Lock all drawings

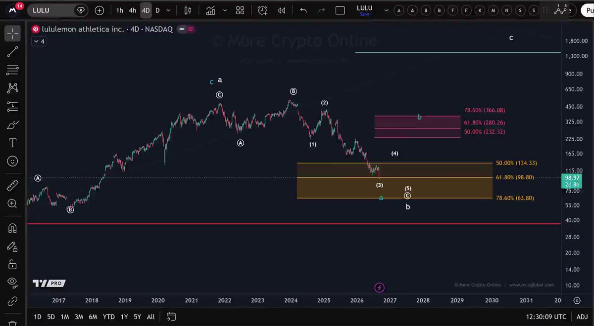pos(12,265)
